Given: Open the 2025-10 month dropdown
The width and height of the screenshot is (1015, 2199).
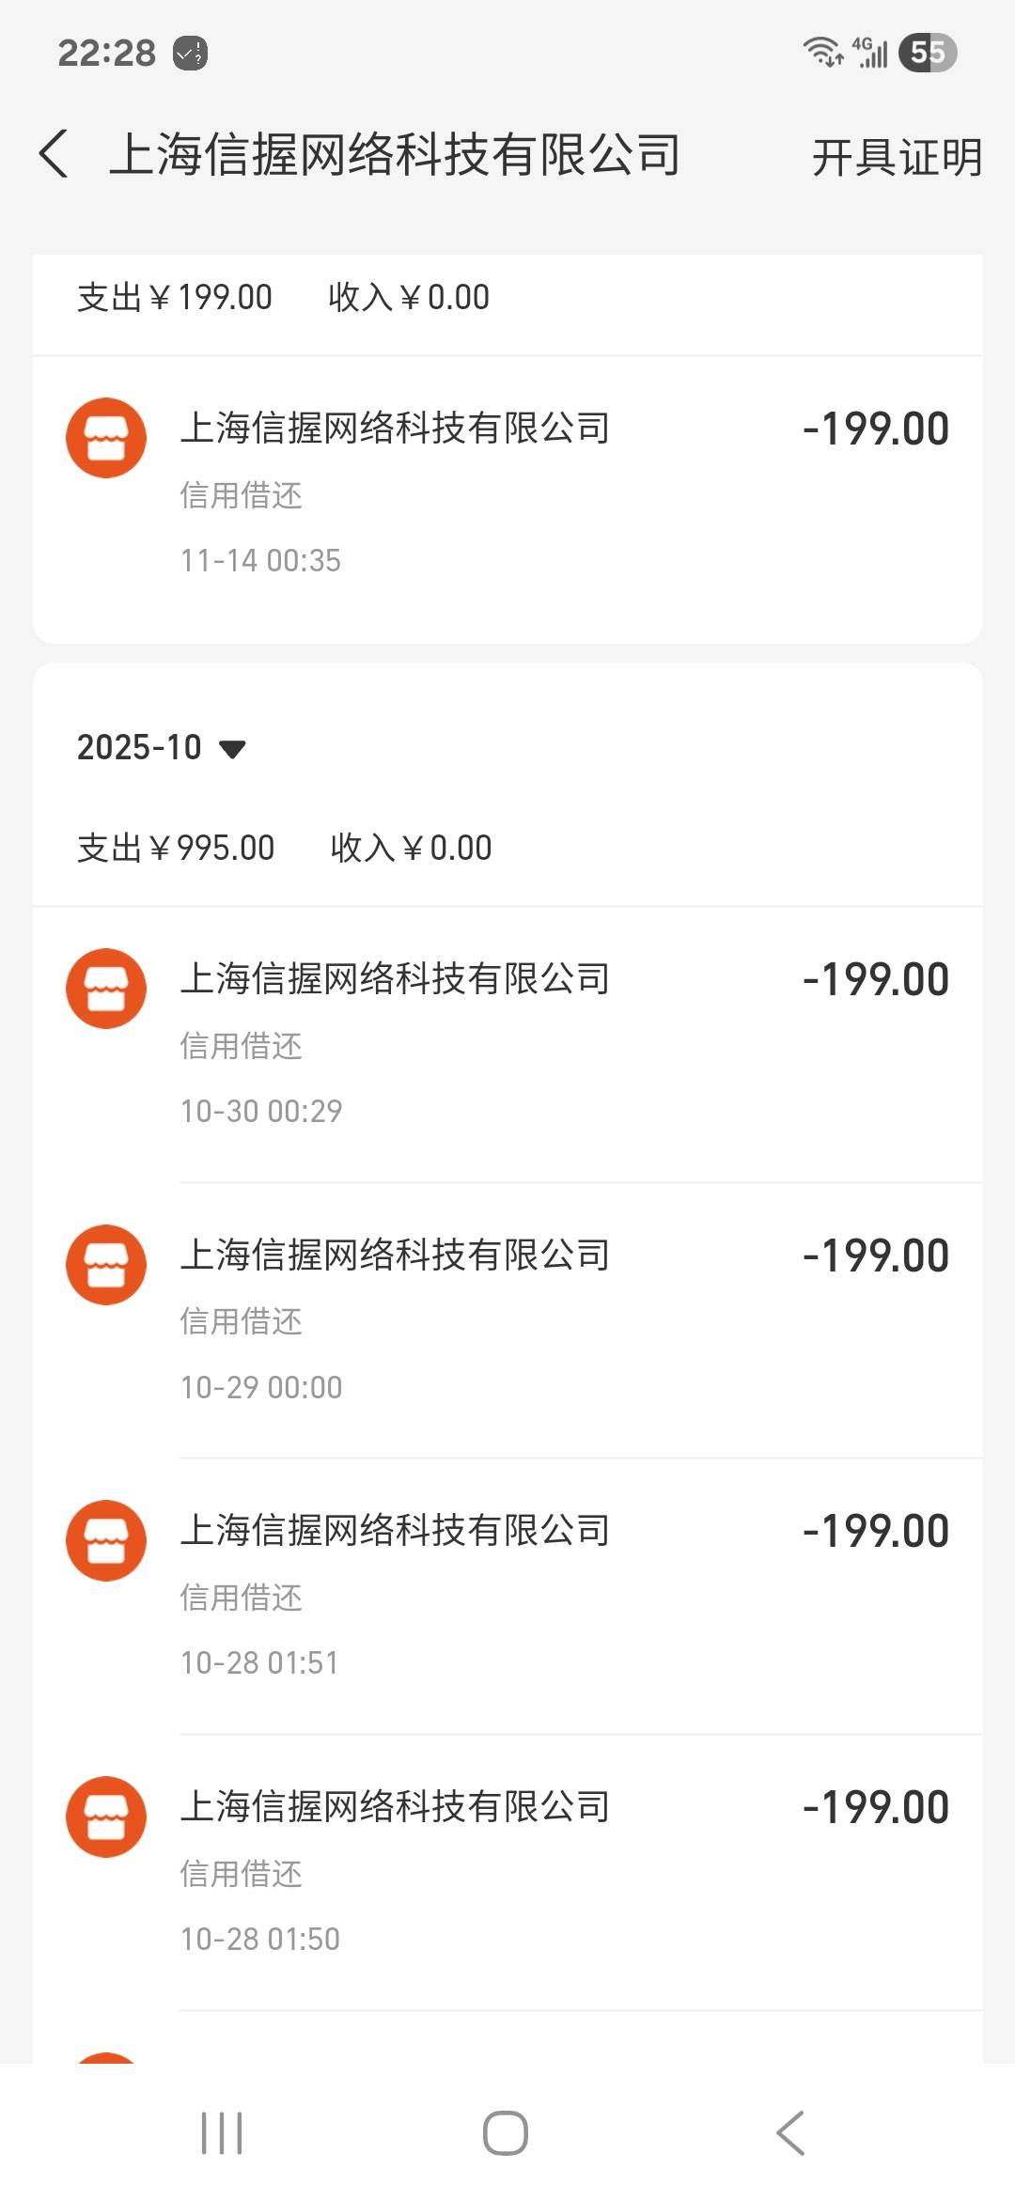Looking at the screenshot, I should [x=162, y=748].
